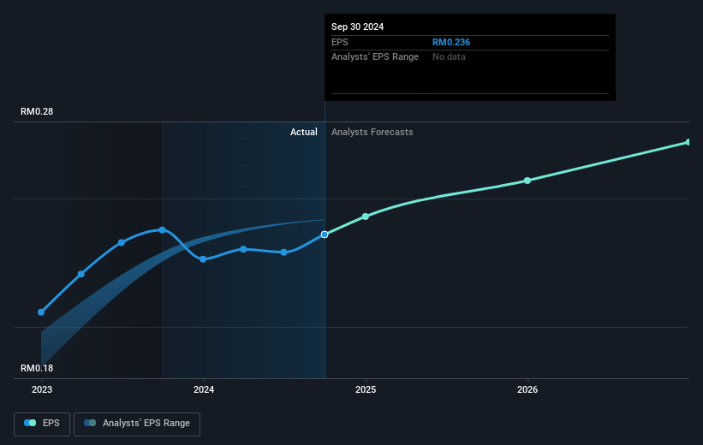703x445 pixels.
Task: Select the first EPS point at 2023
Action: coord(41,311)
